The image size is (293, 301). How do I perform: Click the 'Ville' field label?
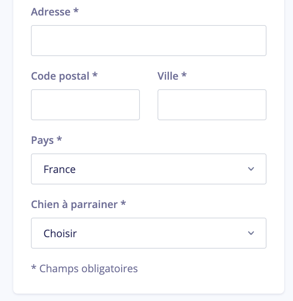click(x=168, y=76)
